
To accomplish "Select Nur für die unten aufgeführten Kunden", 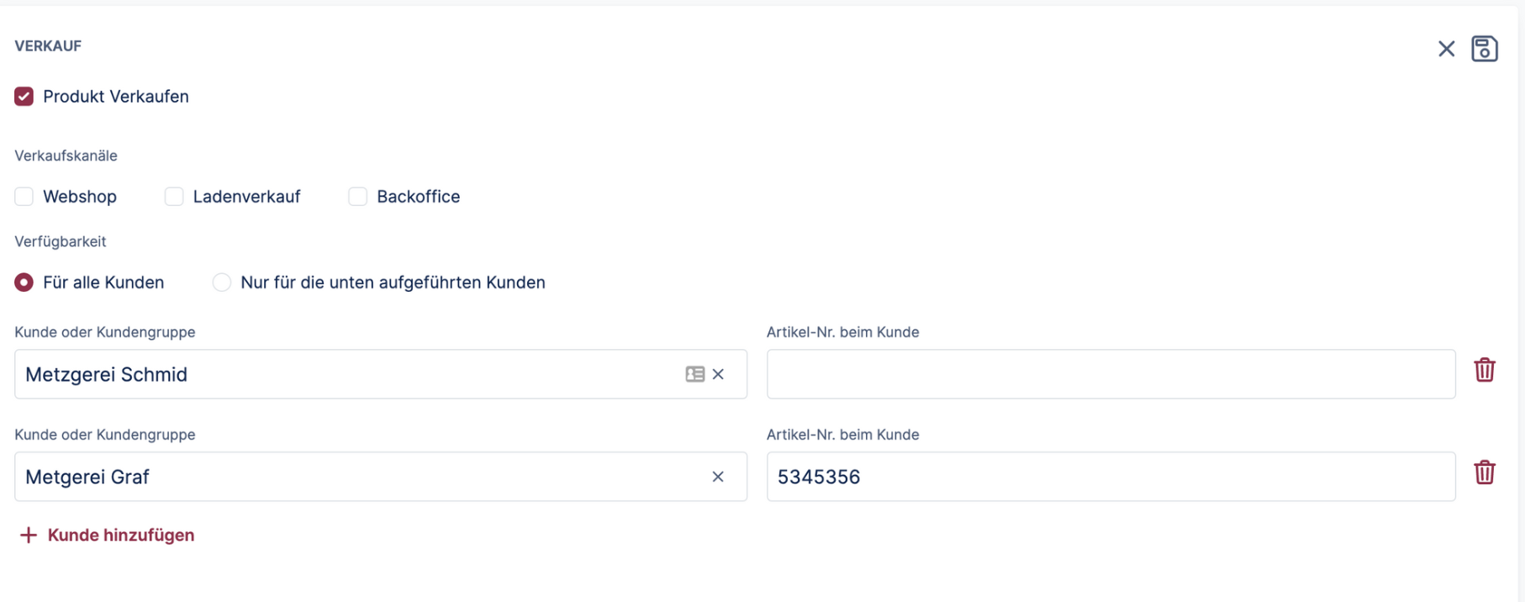I will point(222,283).
